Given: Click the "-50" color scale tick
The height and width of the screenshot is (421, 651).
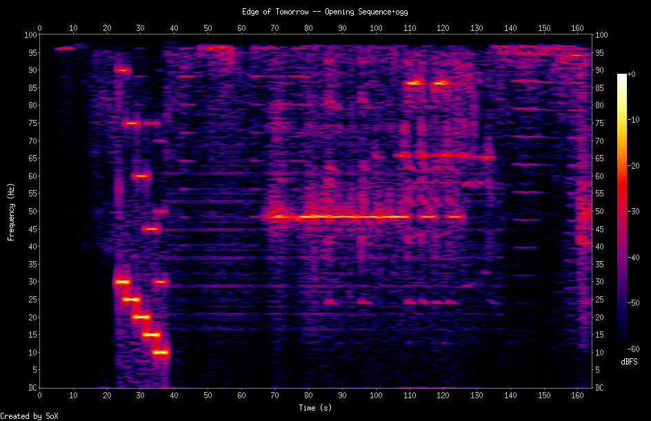Looking at the screenshot, I should tap(634, 303).
